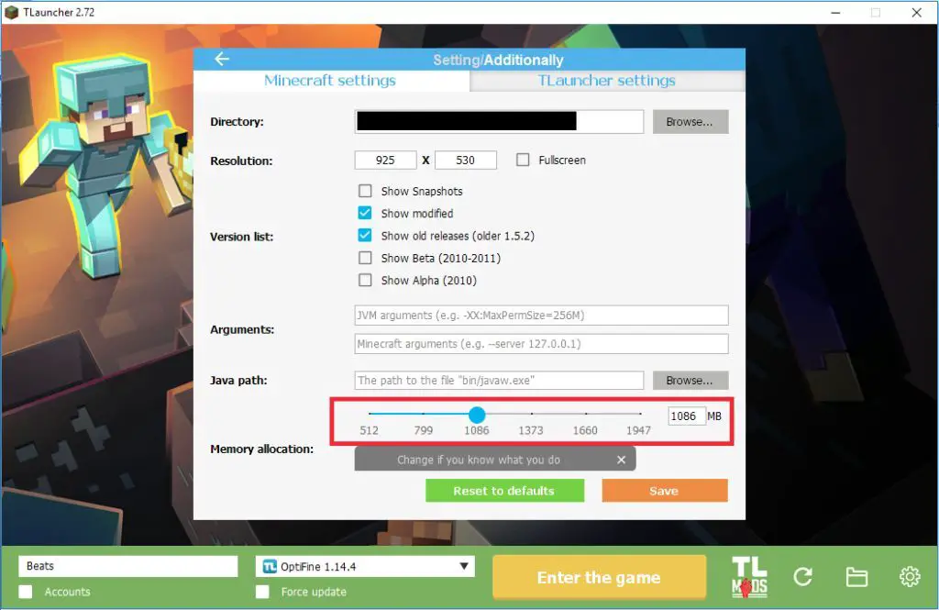Save the settings
The width and height of the screenshot is (939, 610).
click(665, 491)
